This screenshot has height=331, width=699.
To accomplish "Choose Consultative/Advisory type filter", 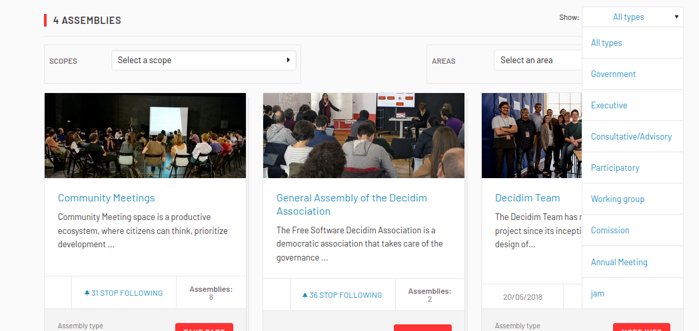I will tap(631, 136).
